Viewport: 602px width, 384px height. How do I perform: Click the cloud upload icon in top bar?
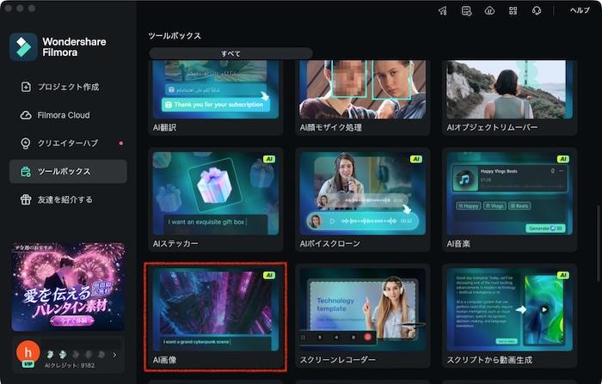pyautogui.click(x=489, y=10)
